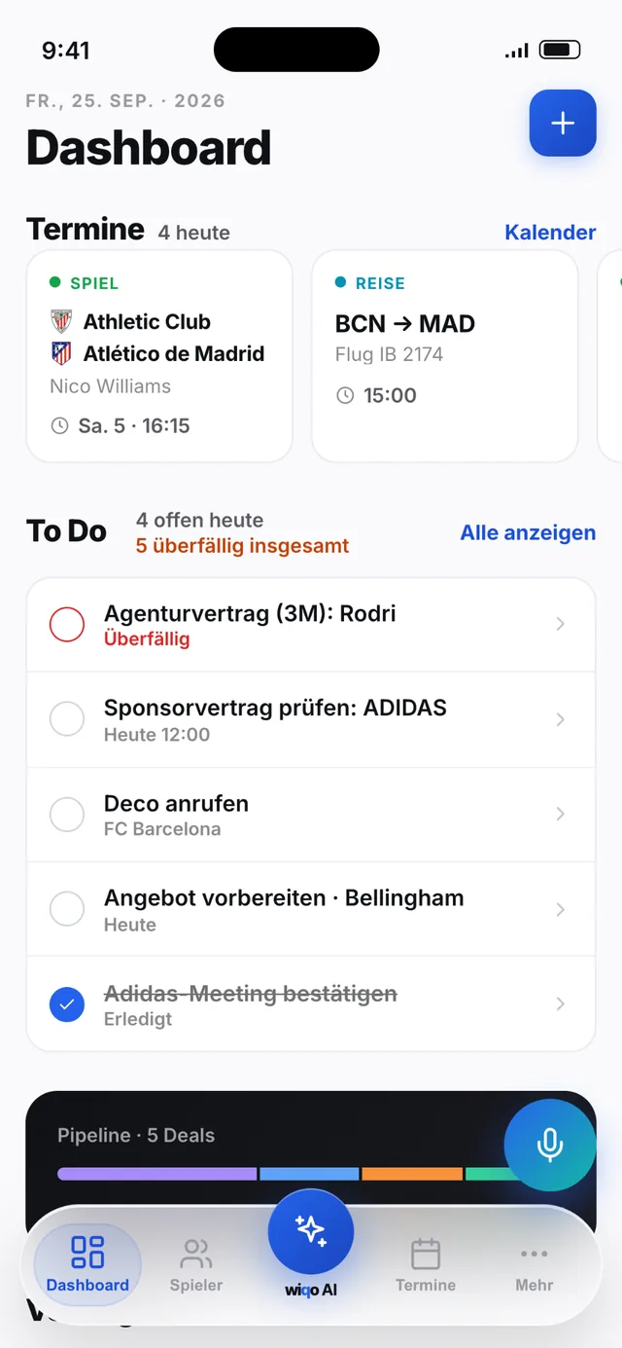Screen dimensions: 622x1348
Task: Check off Agenturvertrag Rodri task
Action: tap(67, 625)
